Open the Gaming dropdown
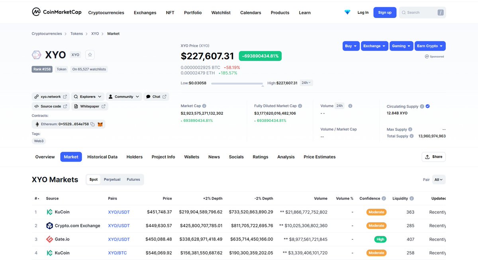Image resolution: width=478 pixels, height=260 pixels. [402, 46]
